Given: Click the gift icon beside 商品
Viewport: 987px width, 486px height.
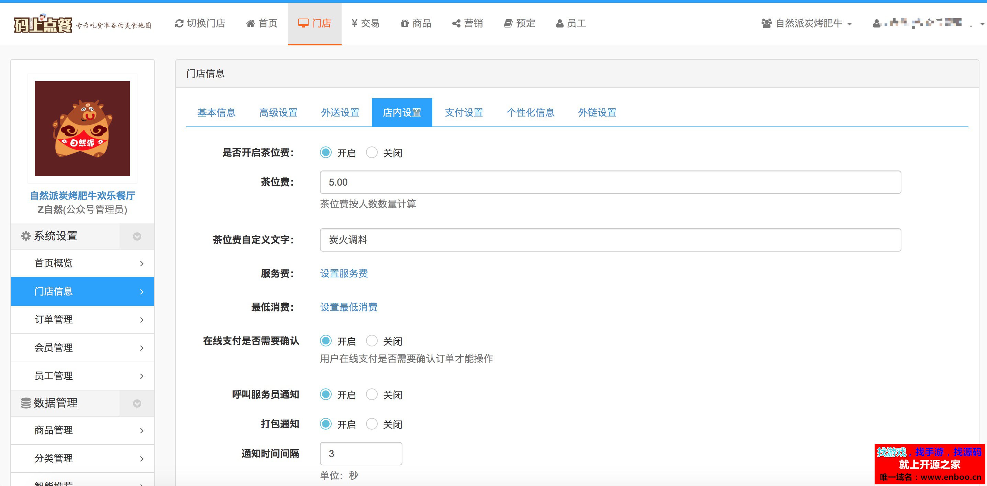Looking at the screenshot, I should [x=404, y=24].
